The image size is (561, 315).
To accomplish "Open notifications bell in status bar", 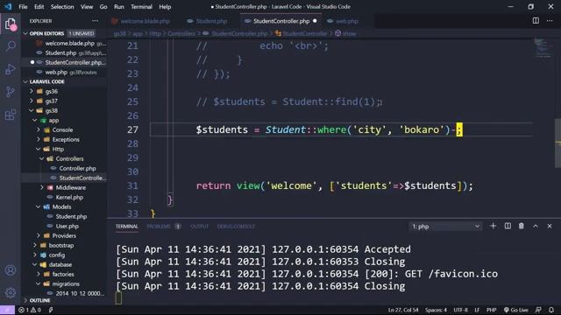I will pos(551,310).
